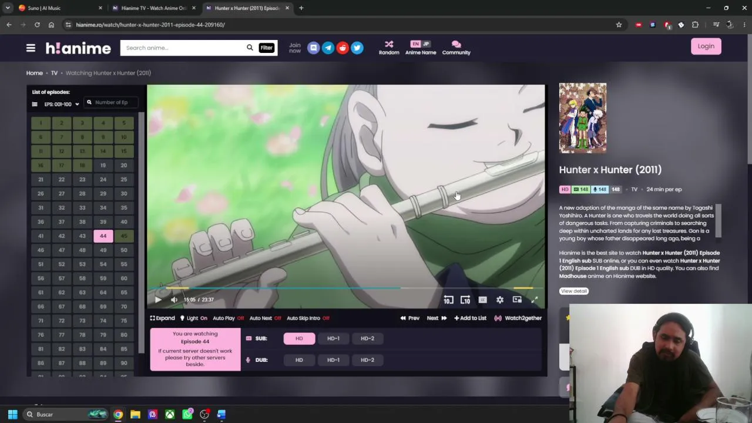Click the HiAnime logo
This screenshot has height=423, width=752.
coord(78,48)
